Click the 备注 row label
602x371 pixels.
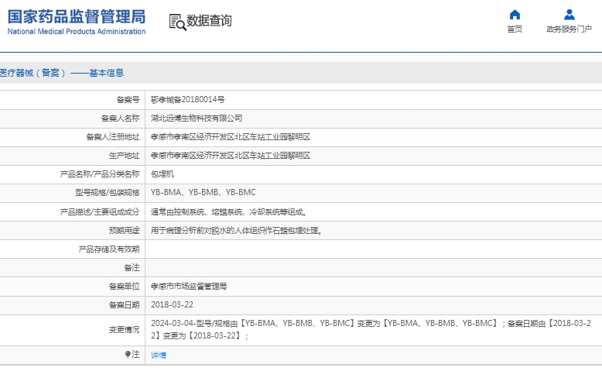tap(132, 267)
